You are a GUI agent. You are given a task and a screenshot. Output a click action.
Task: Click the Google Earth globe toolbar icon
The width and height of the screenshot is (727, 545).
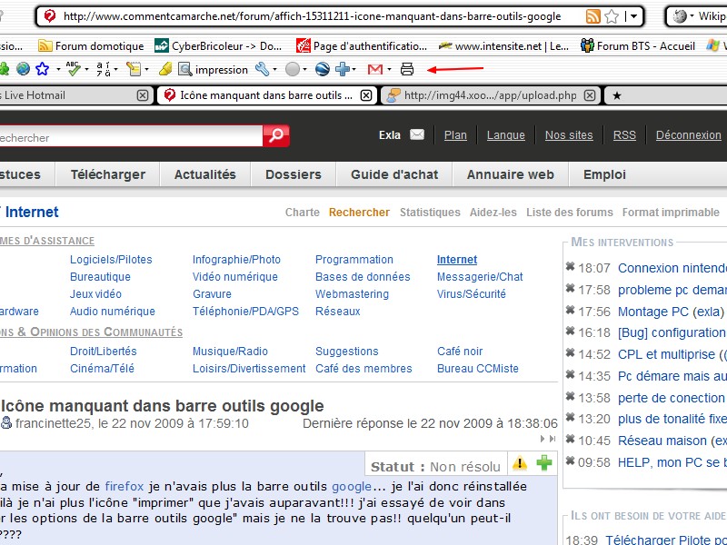pyautogui.click(x=322, y=69)
